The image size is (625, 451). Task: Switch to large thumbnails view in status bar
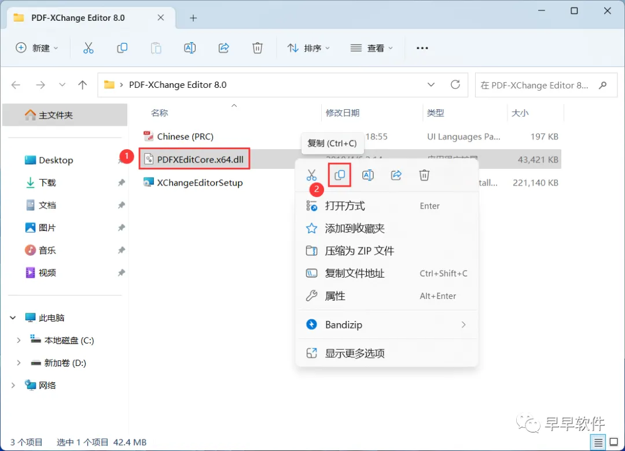614,442
